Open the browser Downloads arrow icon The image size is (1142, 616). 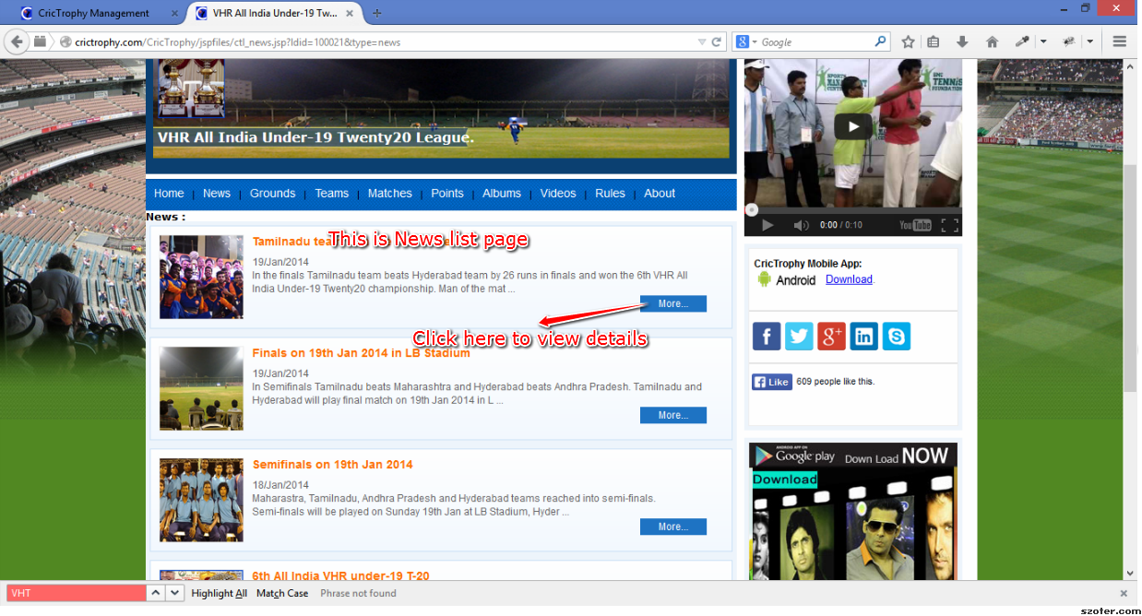[x=962, y=42]
